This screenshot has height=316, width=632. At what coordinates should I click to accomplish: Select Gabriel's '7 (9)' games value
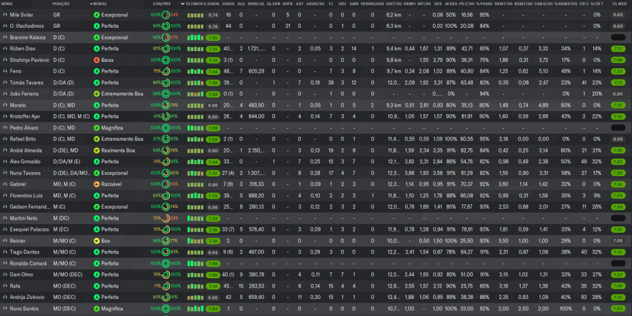[228, 184]
